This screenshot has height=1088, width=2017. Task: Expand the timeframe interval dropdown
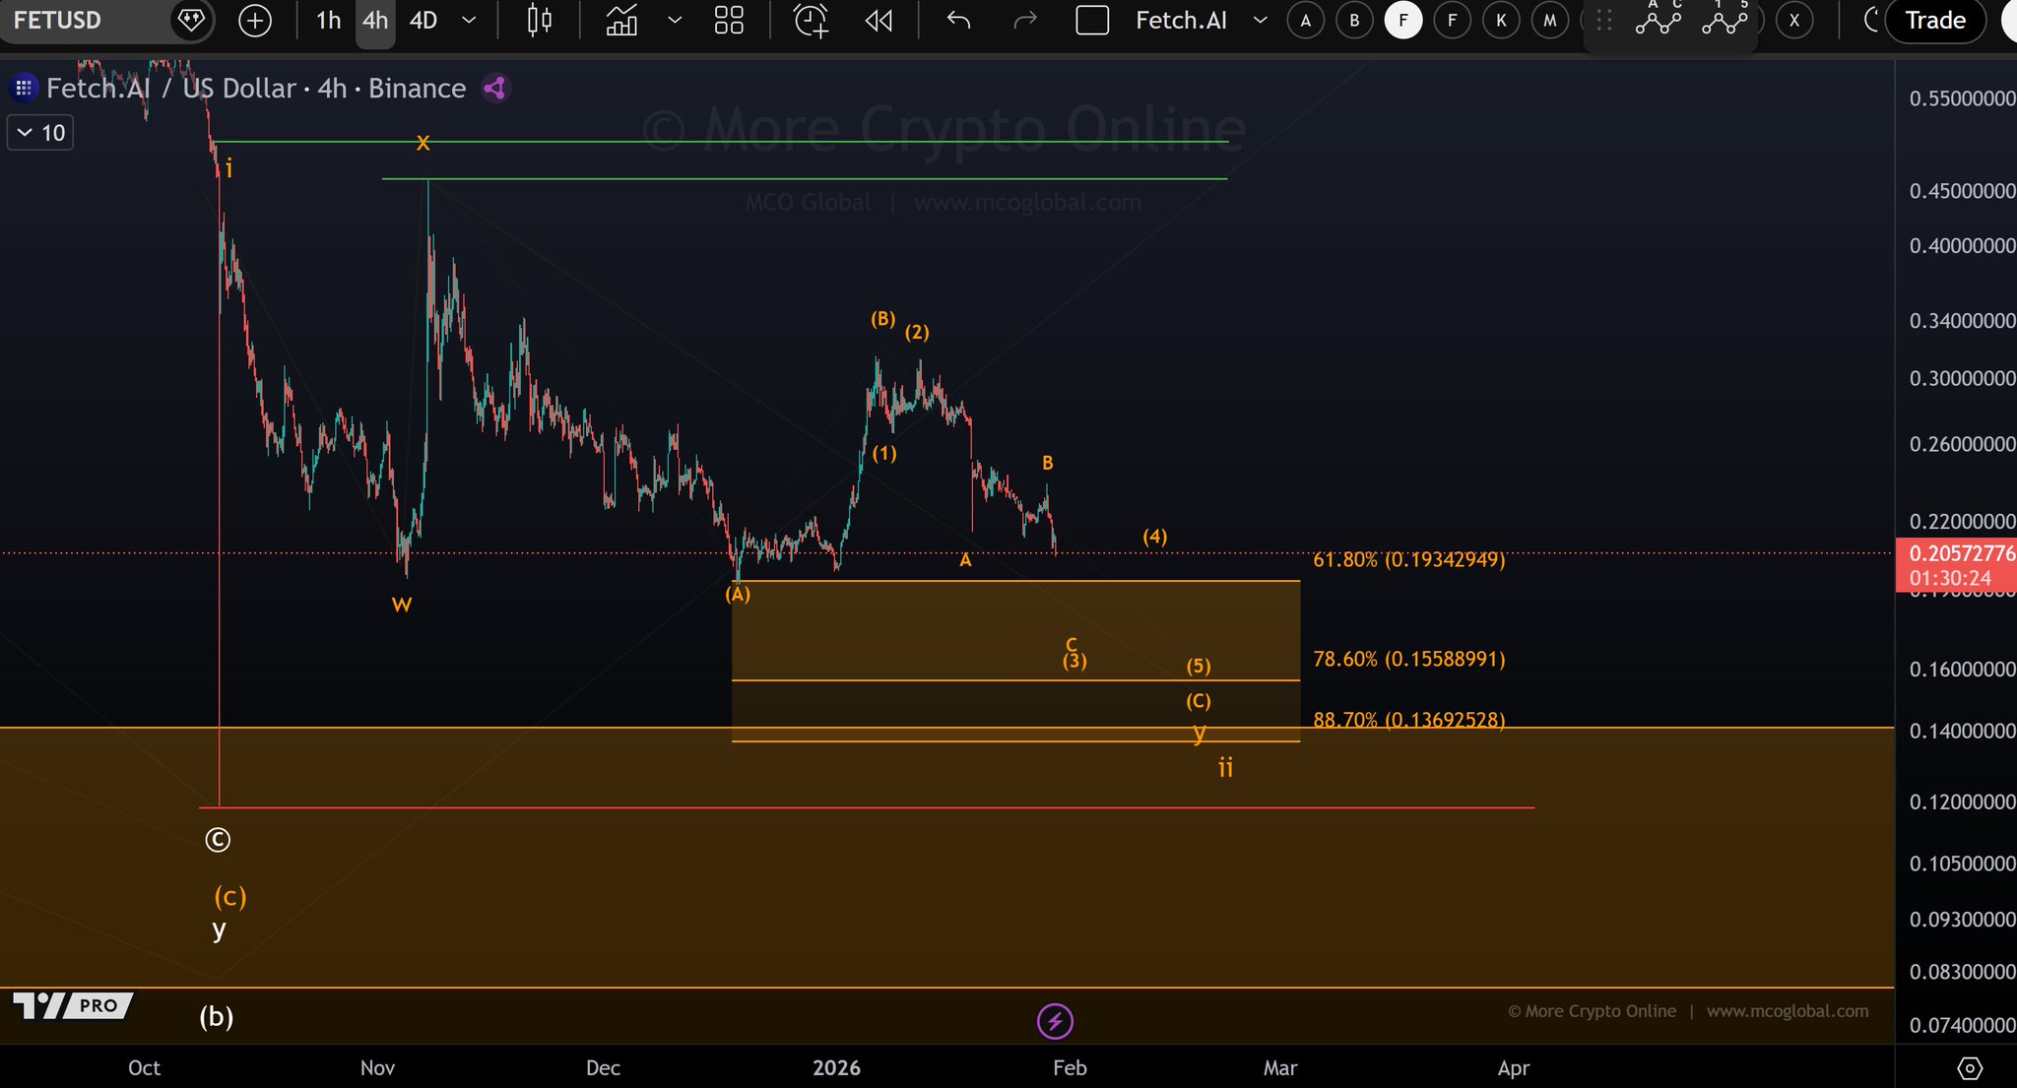pos(470,21)
